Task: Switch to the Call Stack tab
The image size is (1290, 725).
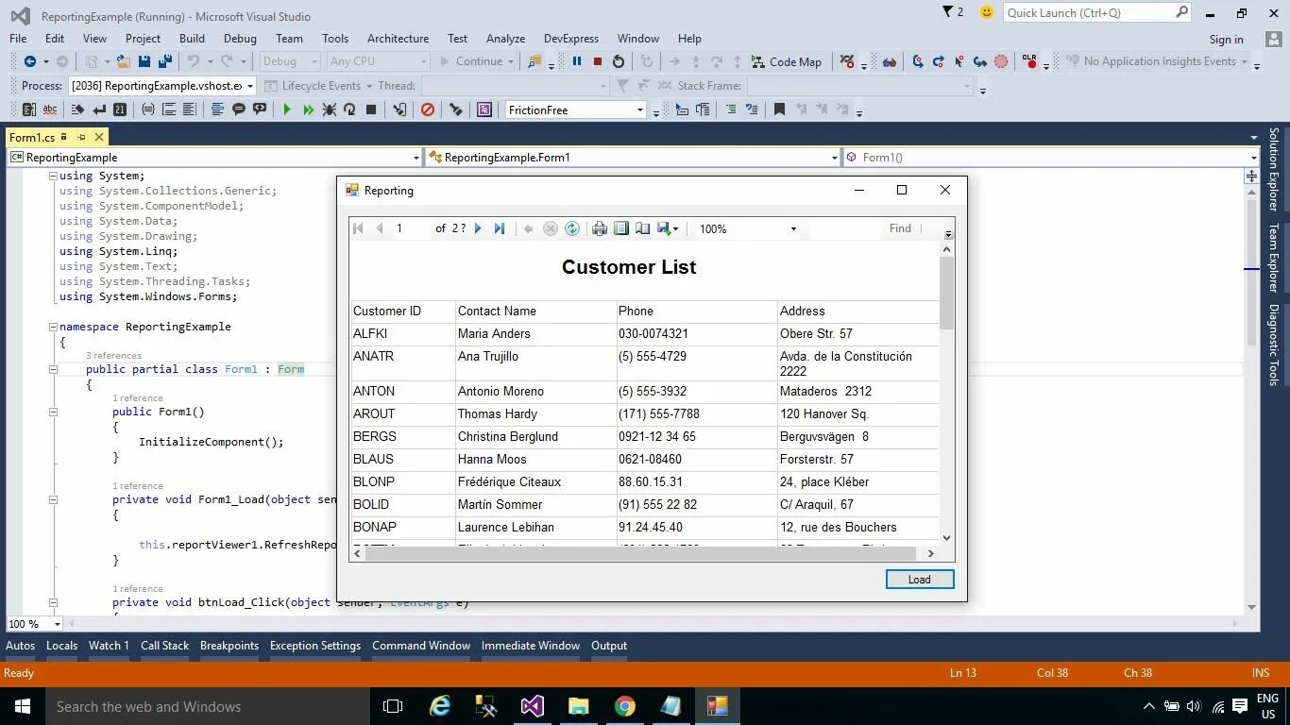Action: point(165,646)
